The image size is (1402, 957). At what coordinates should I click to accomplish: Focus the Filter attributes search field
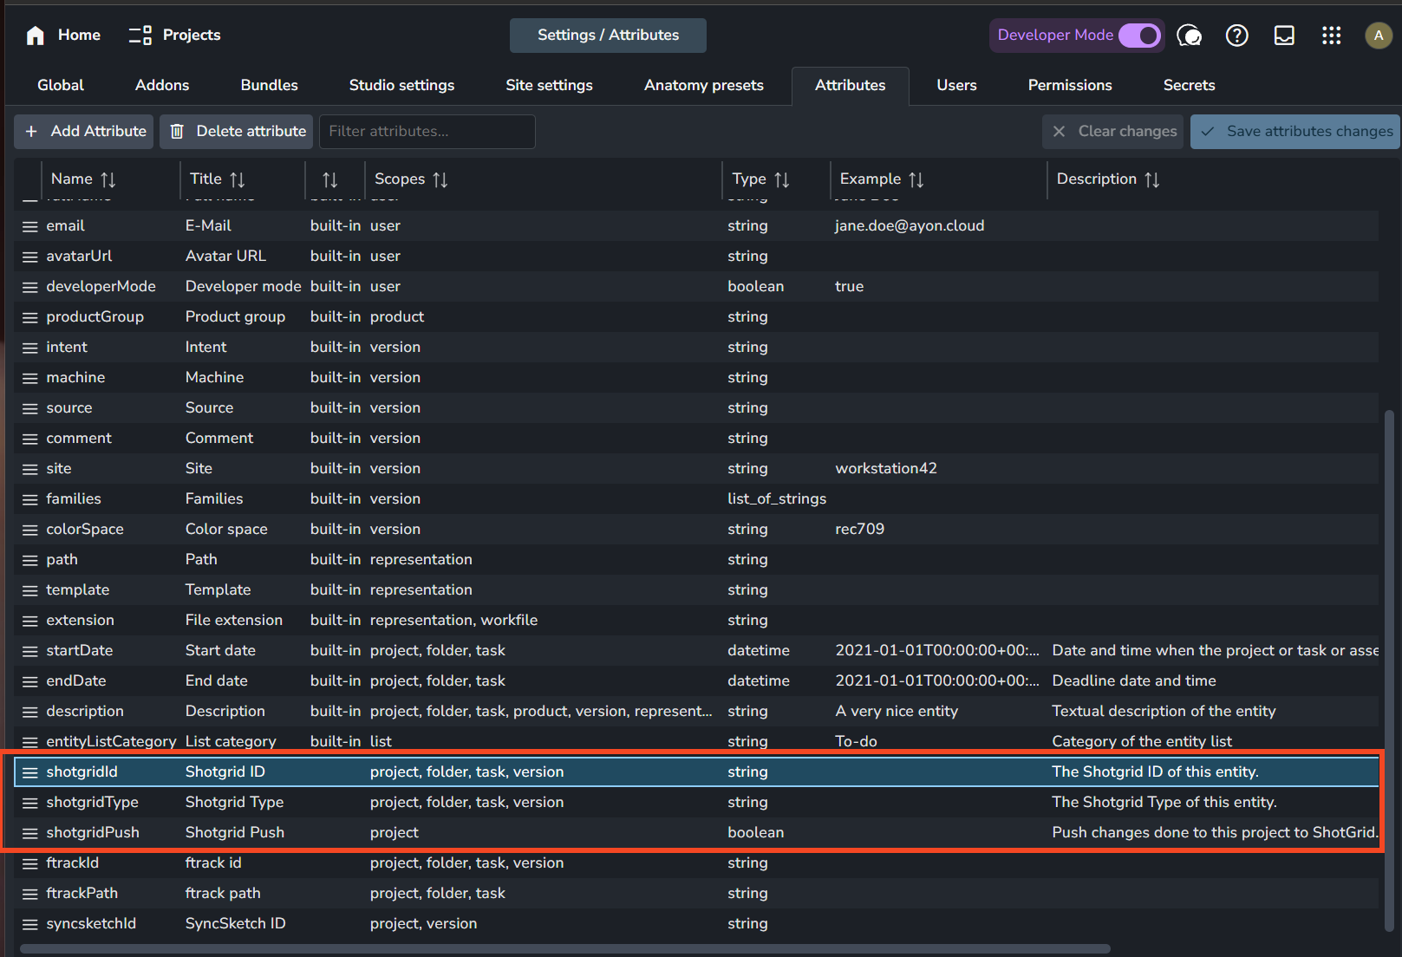[x=427, y=132]
